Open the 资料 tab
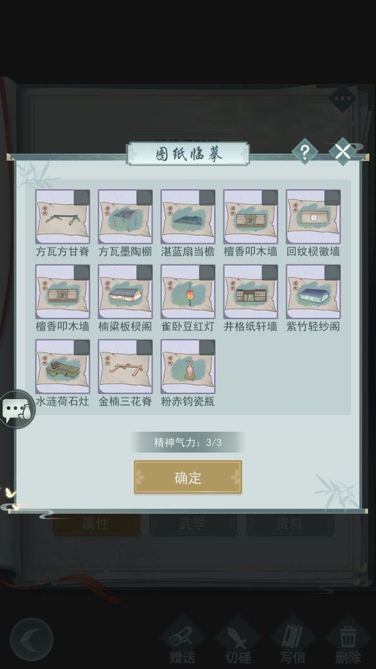Image resolution: width=376 pixels, height=669 pixels. point(289,524)
